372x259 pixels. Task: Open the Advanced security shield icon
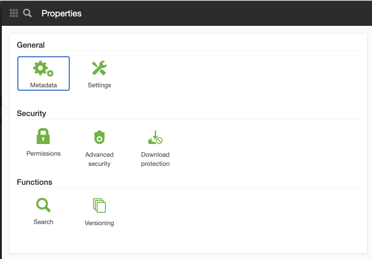point(100,137)
